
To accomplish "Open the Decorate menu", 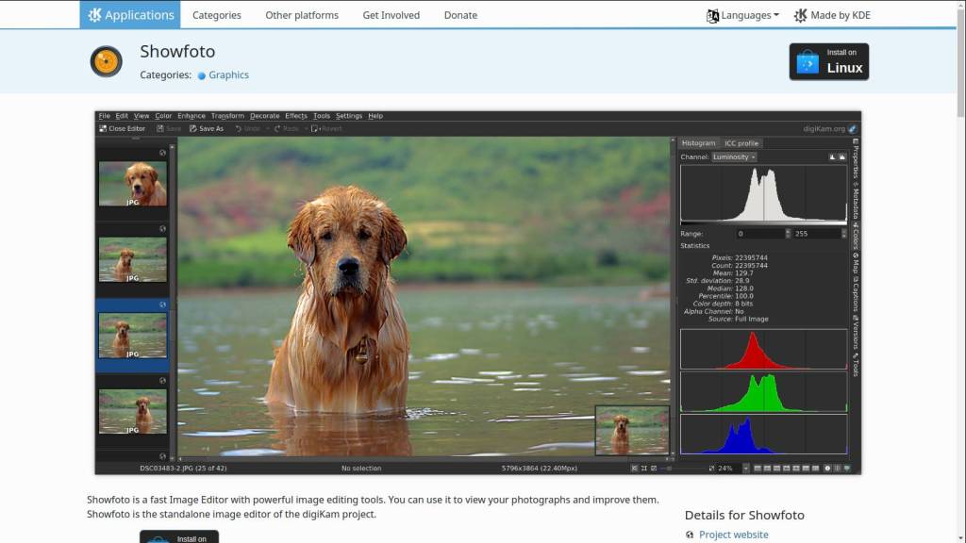I will (264, 116).
